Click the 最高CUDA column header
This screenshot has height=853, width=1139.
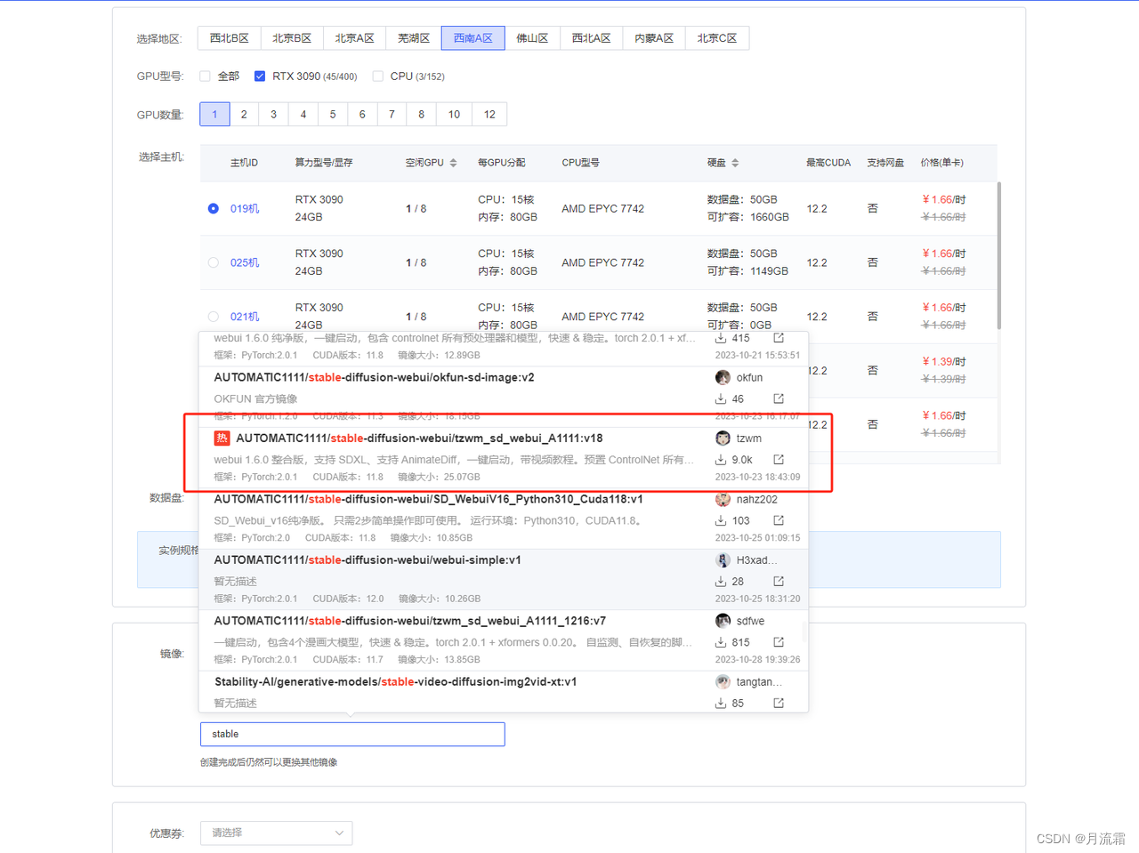828,163
